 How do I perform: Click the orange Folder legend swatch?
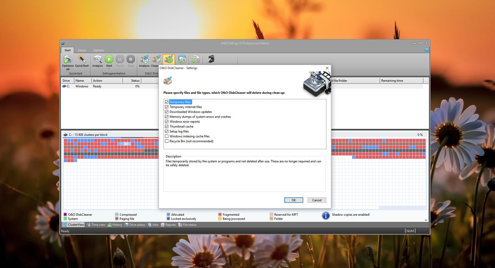click(271, 219)
